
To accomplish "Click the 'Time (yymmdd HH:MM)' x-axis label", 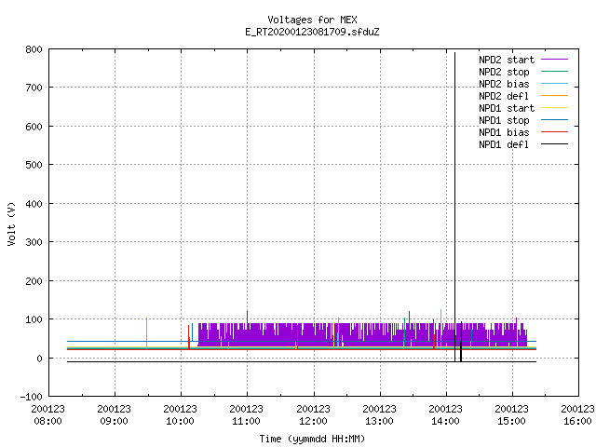I will (312, 439).
